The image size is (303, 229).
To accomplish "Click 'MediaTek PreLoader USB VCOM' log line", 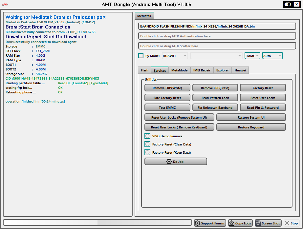I will [50, 22].
